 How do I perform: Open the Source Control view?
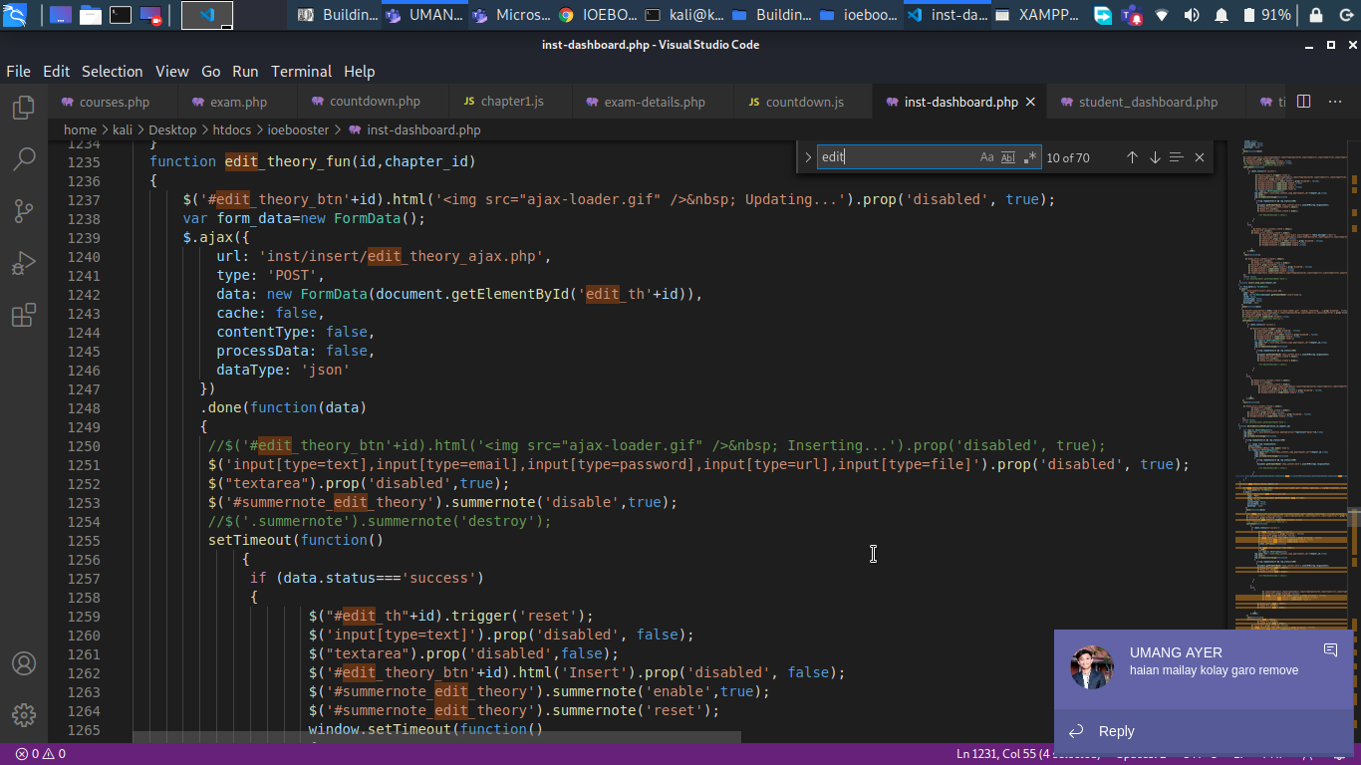point(24,211)
